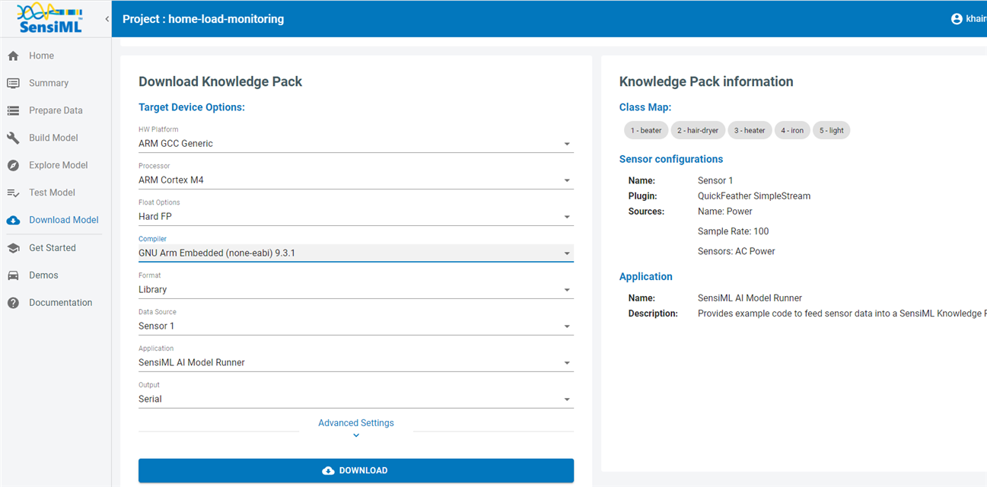Click the 'Sensors: AC Power' text
The height and width of the screenshot is (487, 987).
736,251
